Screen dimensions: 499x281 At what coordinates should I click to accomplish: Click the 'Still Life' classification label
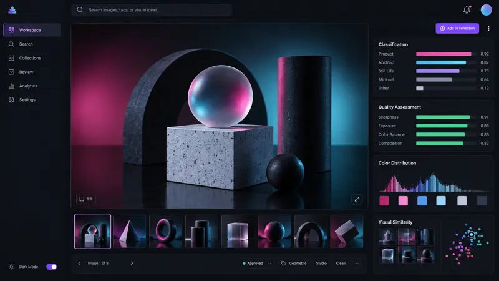pos(386,71)
